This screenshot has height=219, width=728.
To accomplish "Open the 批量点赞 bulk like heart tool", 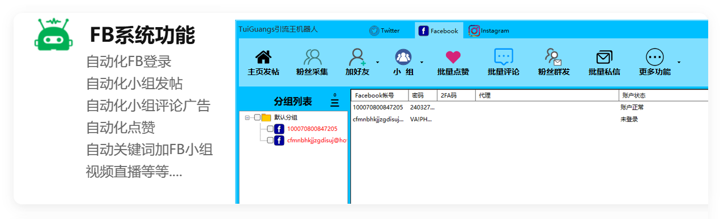I will [453, 63].
